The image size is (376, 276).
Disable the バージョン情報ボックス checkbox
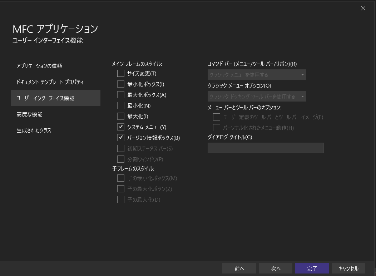(x=121, y=138)
